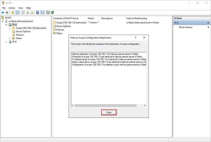Select Server Options in the left tree
The height and width of the screenshot is (142, 211).
tap(23, 31)
